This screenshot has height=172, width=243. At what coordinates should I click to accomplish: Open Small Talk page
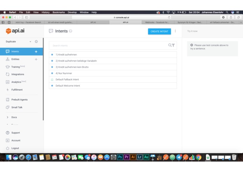17,107
